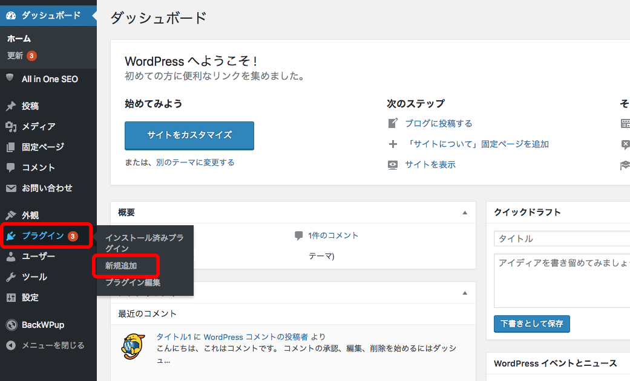Open the 1件のコメント link in 概要
The image size is (630, 381).
[333, 235]
